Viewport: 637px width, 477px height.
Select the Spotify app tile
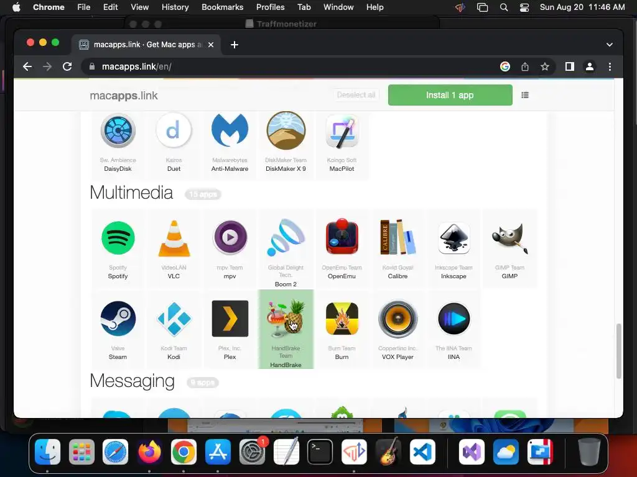(x=118, y=248)
